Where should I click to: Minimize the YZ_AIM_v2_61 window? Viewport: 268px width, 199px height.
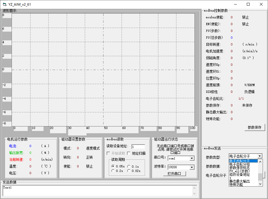(235, 4)
